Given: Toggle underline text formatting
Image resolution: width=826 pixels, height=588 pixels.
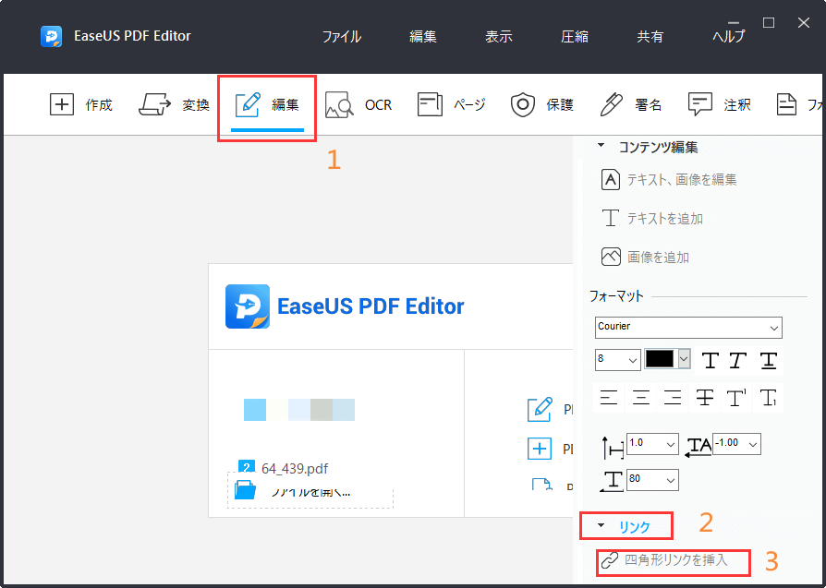Looking at the screenshot, I should click(769, 360).
